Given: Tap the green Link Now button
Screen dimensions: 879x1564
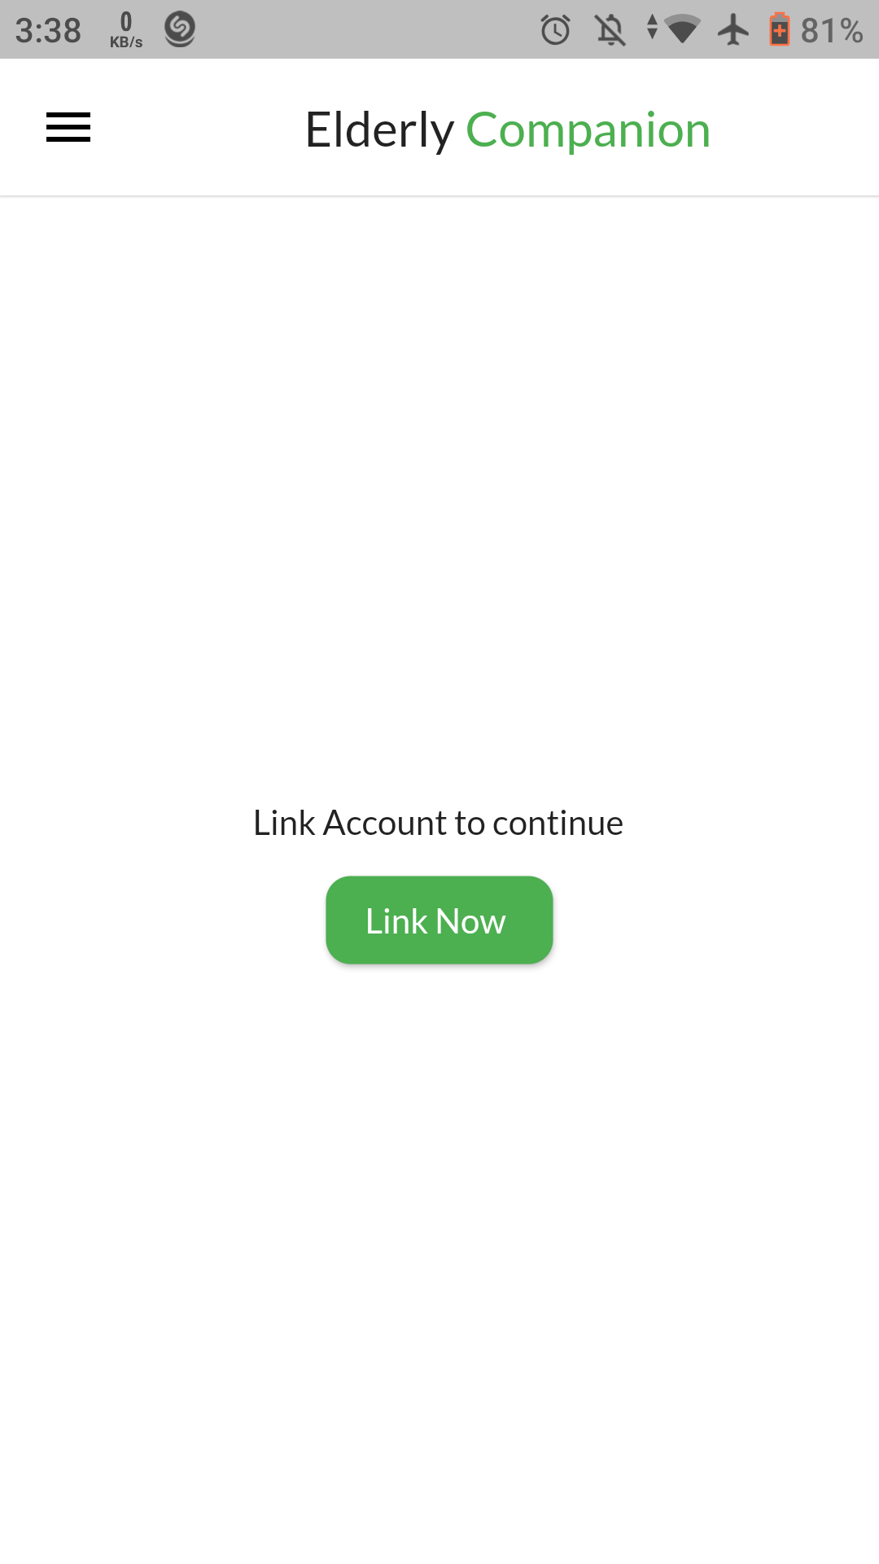Looking at the screenshot, I should (x=439, y=920).
